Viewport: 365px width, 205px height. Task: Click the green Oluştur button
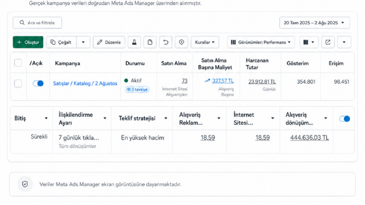28,42
